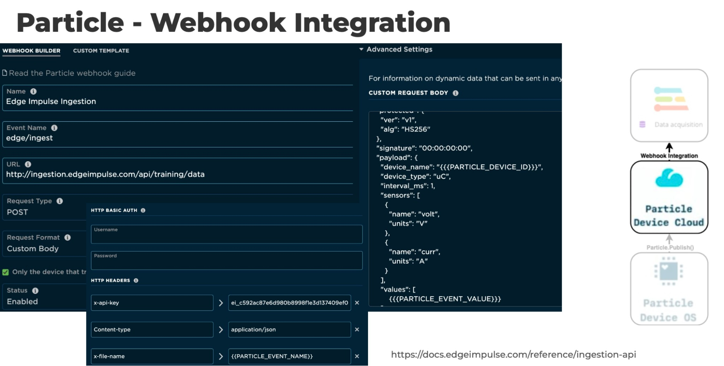Click the database icon beside Data acquisition
The image size is (724, 366).
pyautogui.click(x=643, y=125)
